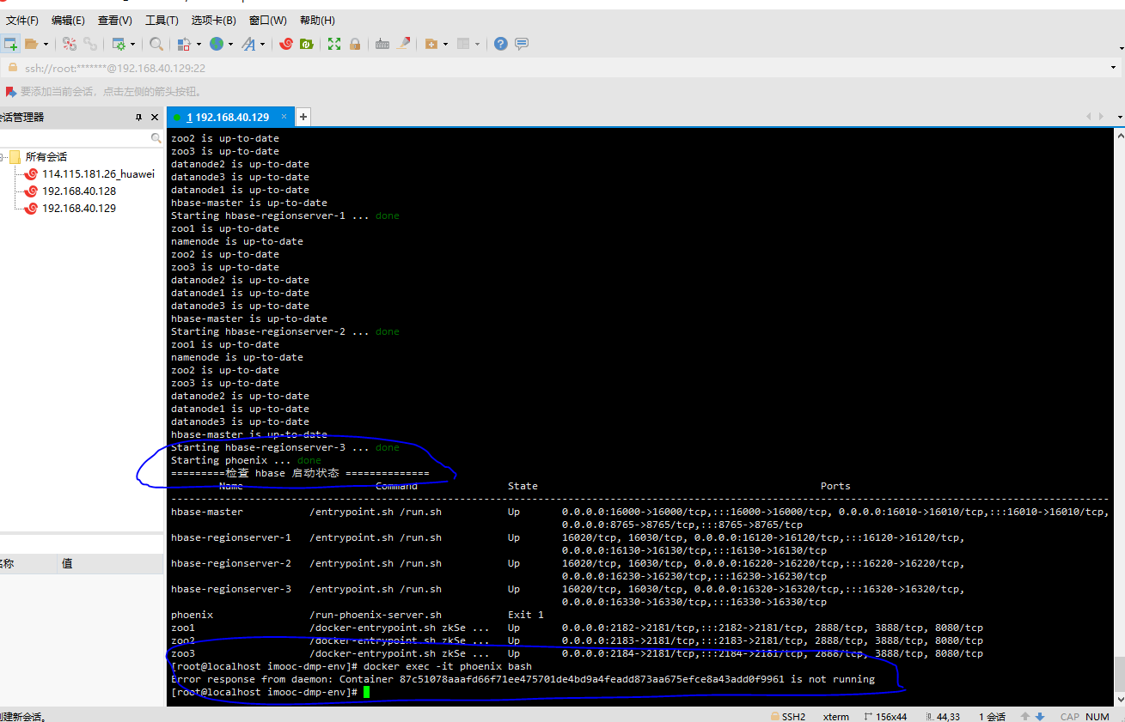Open session properties gear icon
The width and height of the screenshot is (1125, 722).
119,44
